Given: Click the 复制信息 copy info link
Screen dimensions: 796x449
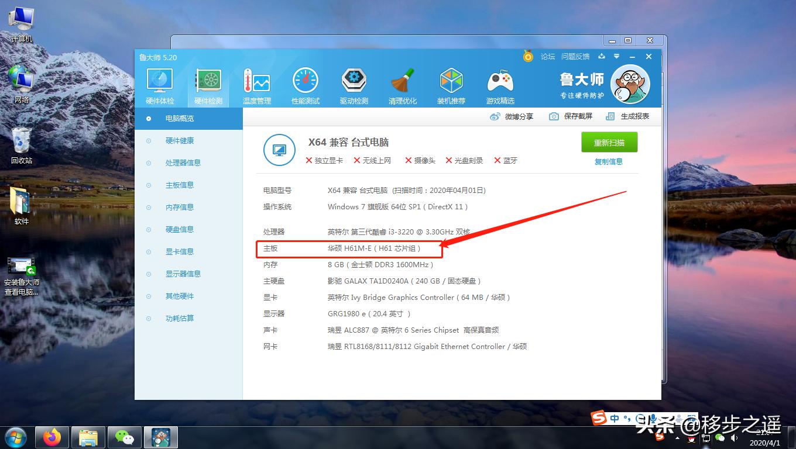Looking at the screenshot, I should [x=608, y=162].
